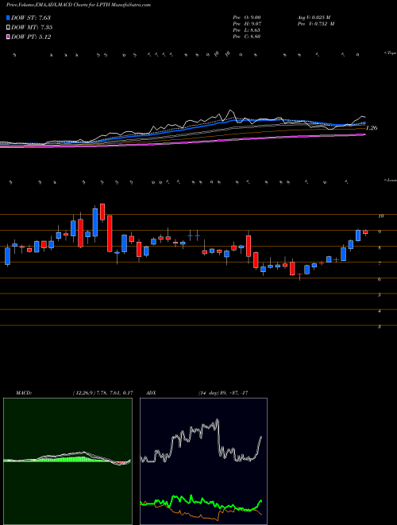Open the dark blue ADX indicator panel

[203, 461]
